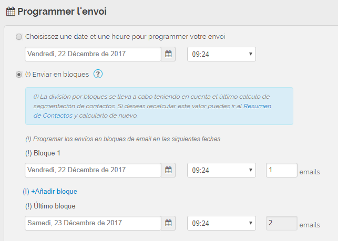The image size is (338, 241).
Task: Click the calendar icon beside Programmer l'envoi
Action: [10, 11]
